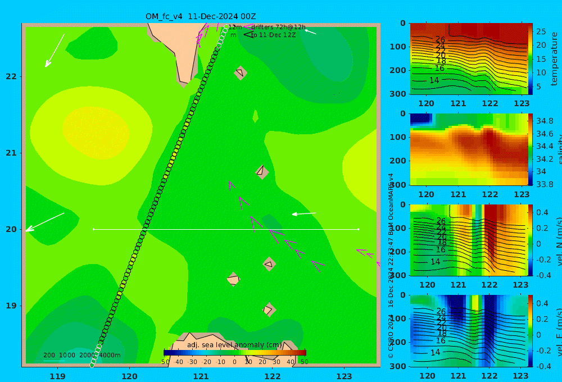Click the 'temperature' colorbar axis label
This screenshot has height=382, width=562.
click(554, 59)
